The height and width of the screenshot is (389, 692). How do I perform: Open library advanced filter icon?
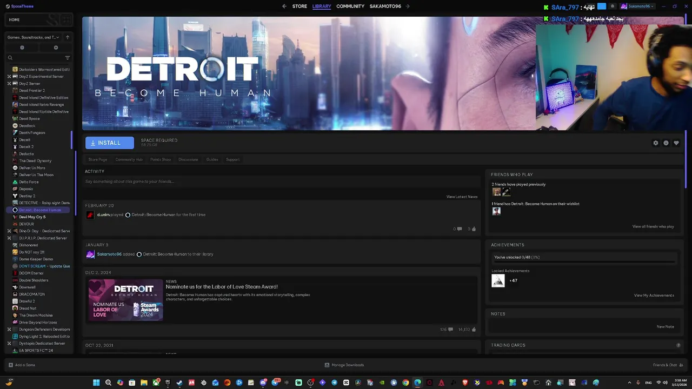click(68, 58)
